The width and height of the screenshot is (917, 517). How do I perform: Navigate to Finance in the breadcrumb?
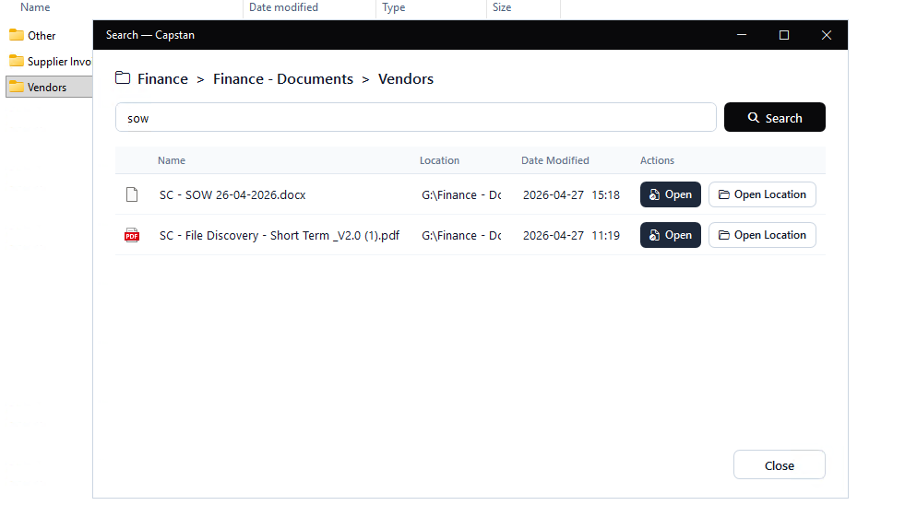[x=162, y=79]
